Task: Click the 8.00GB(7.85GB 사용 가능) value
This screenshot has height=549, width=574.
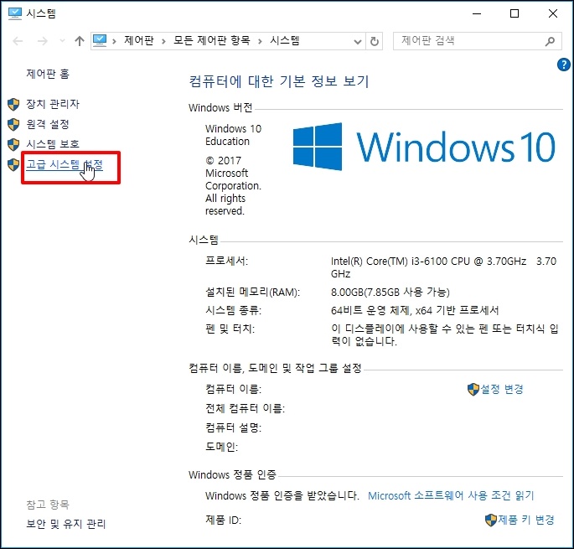Action: tap(390, 293)
